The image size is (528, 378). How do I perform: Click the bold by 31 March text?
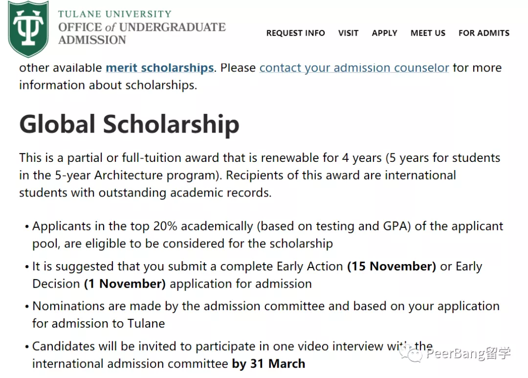point(268,363)
